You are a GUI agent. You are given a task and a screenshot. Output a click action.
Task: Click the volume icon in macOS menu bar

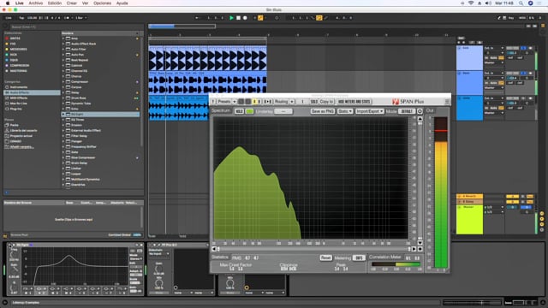point(488,3)
